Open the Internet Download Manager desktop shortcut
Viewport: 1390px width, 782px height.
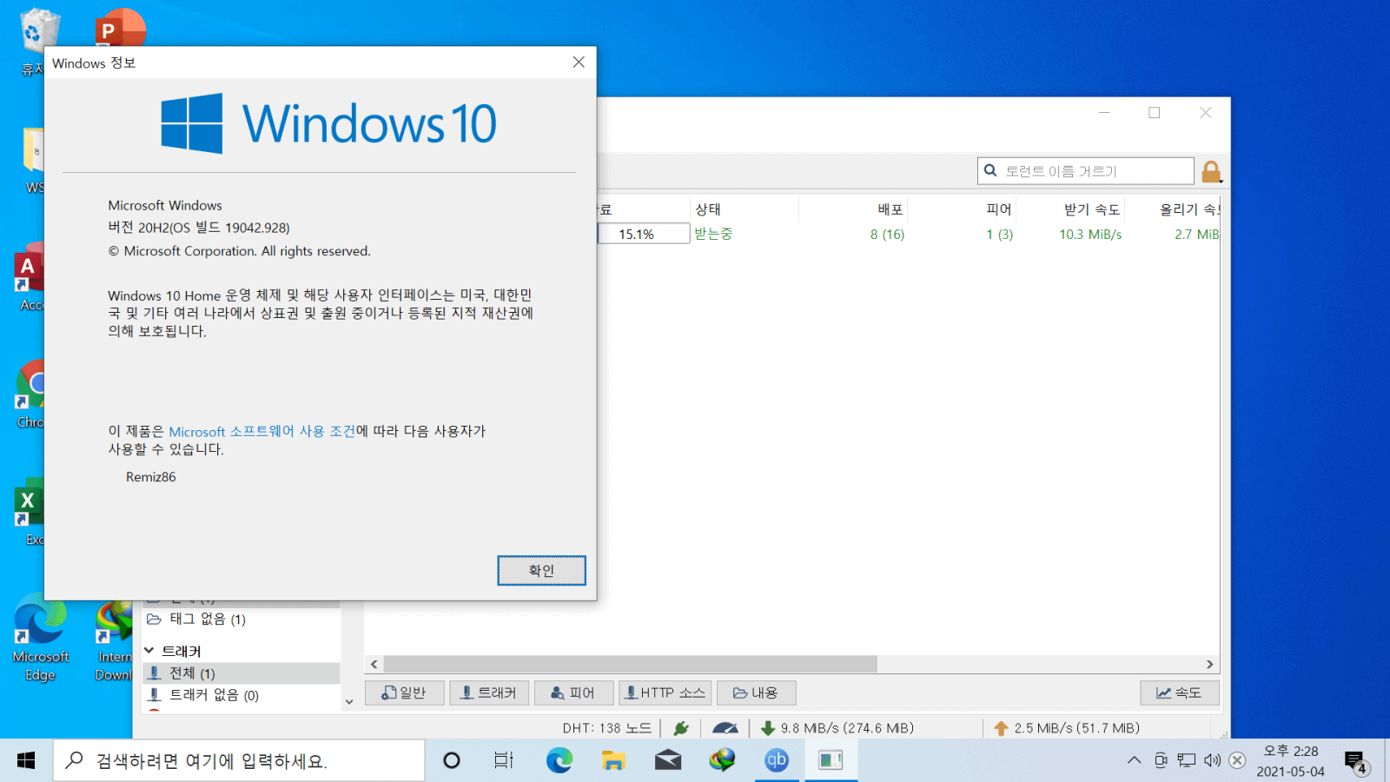113,641
